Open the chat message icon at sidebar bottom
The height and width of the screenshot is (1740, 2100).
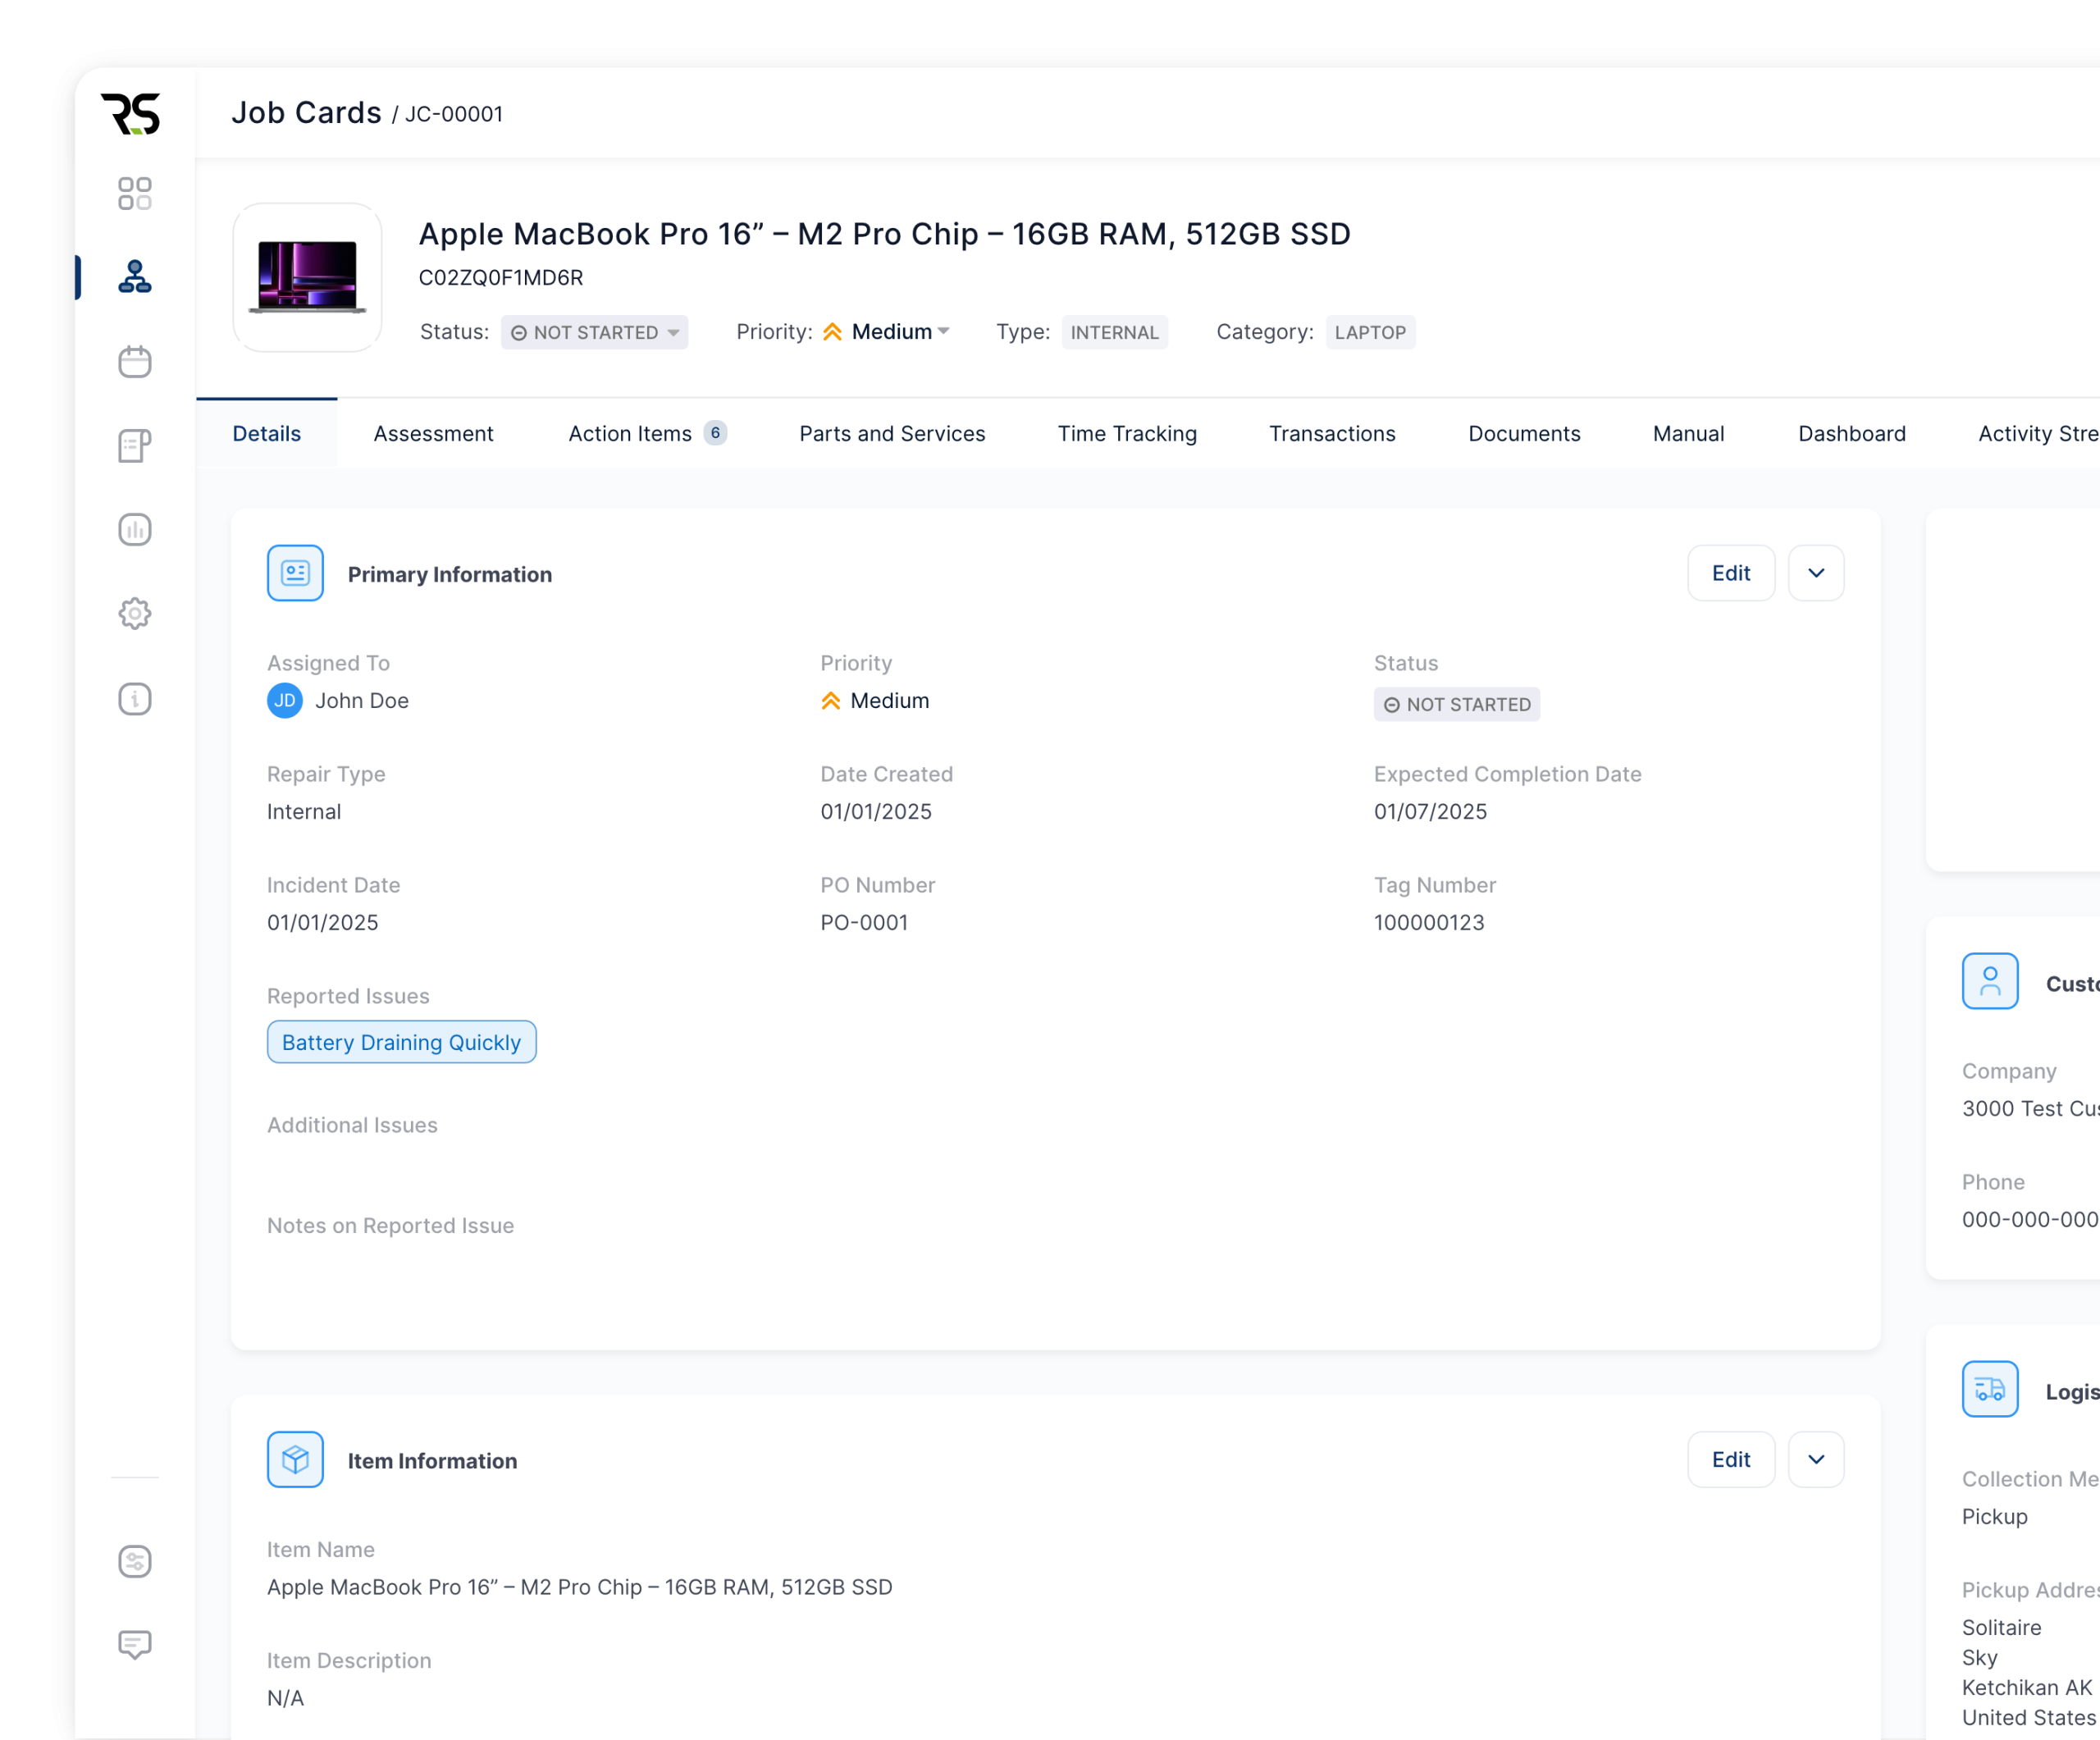tap(134, 1645)
